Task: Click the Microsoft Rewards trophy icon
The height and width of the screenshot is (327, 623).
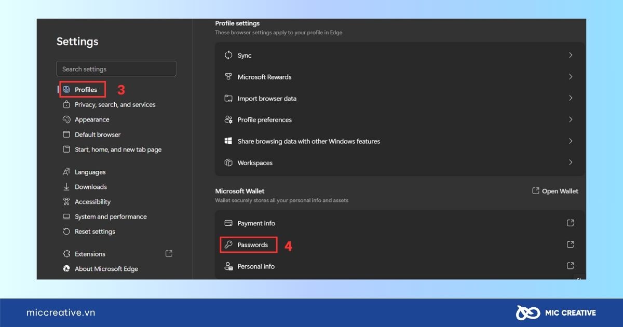Action: pyautogui.click(x=228, y=77)
